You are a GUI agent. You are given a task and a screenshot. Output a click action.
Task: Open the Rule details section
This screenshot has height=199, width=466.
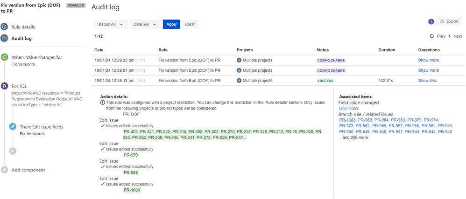coord(23,27)
